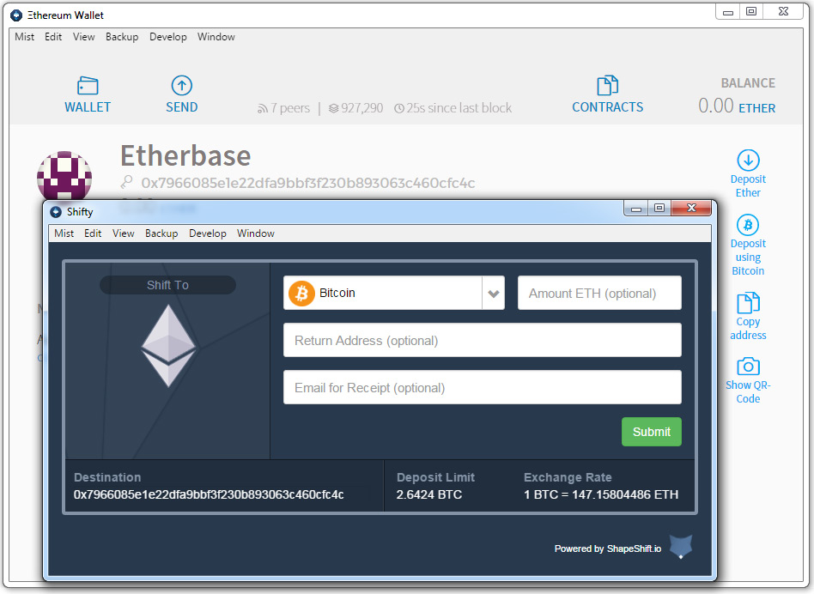Click the Return Address input field
This screenshot has height=594, width=814.
tap(482, 340)
